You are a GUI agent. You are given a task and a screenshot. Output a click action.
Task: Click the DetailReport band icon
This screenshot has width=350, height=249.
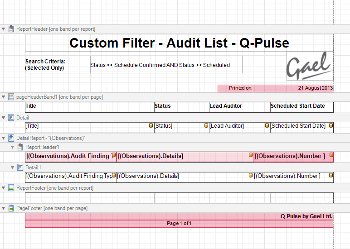11,138
